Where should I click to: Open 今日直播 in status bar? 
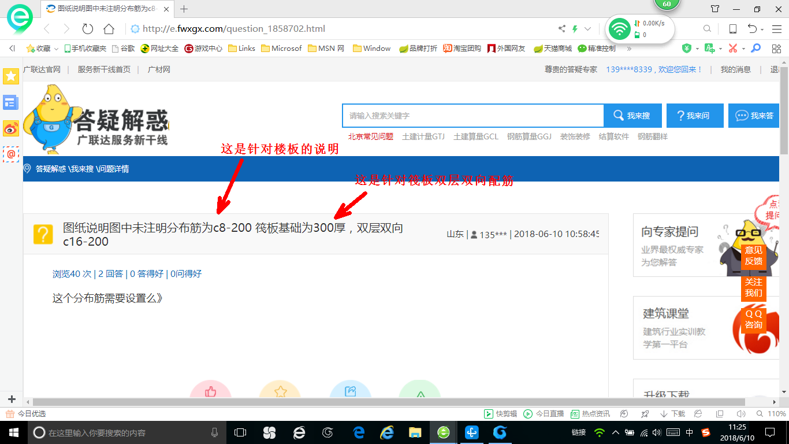(544, 414)
